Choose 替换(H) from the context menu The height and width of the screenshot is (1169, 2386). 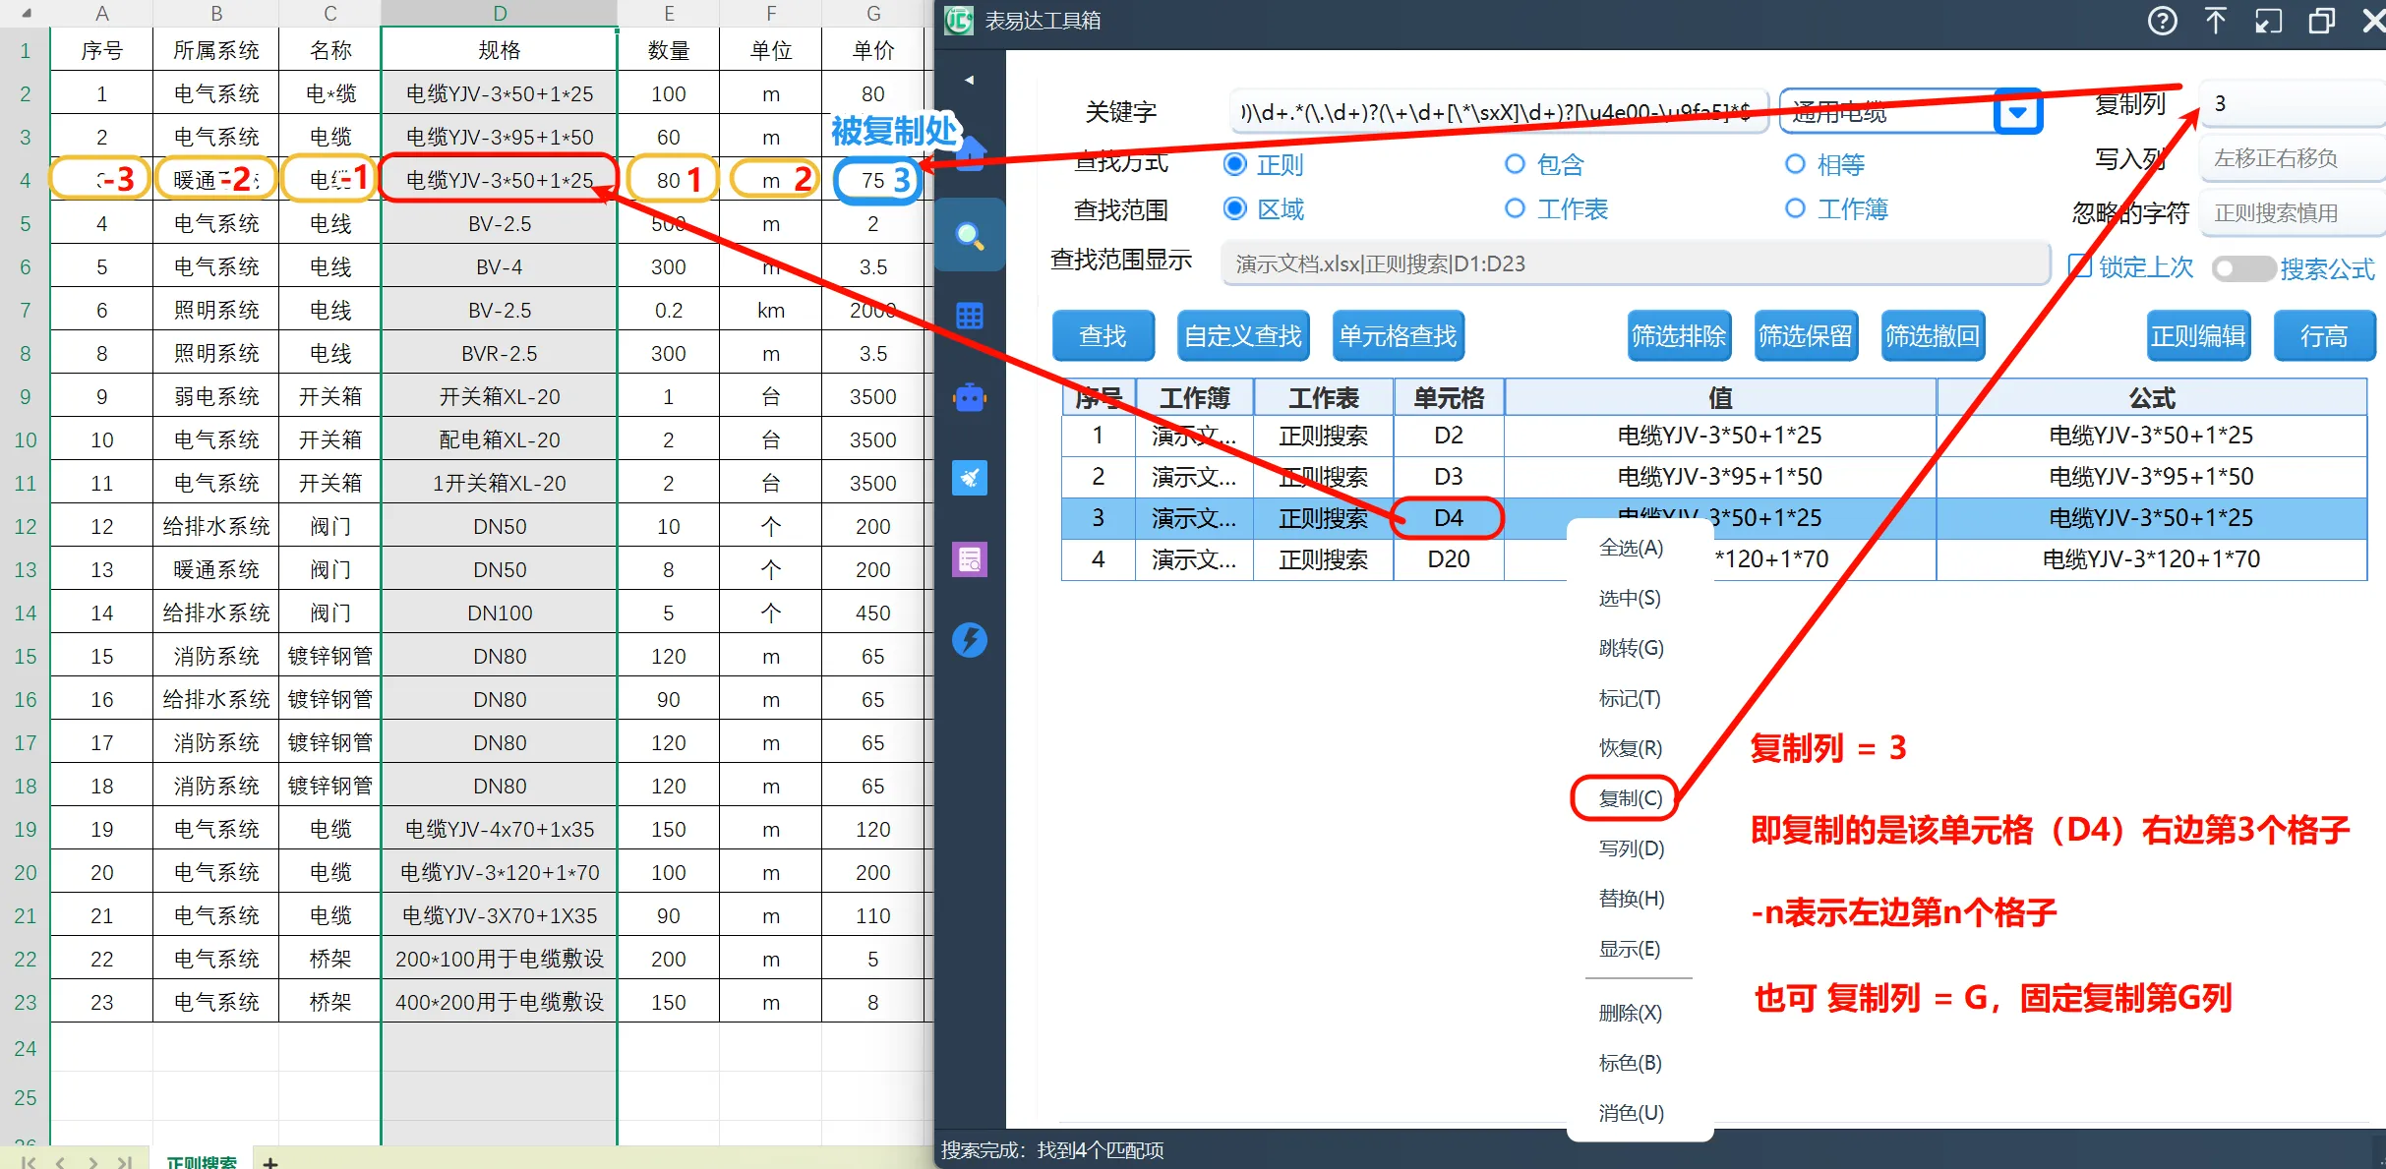(1631, 899)
